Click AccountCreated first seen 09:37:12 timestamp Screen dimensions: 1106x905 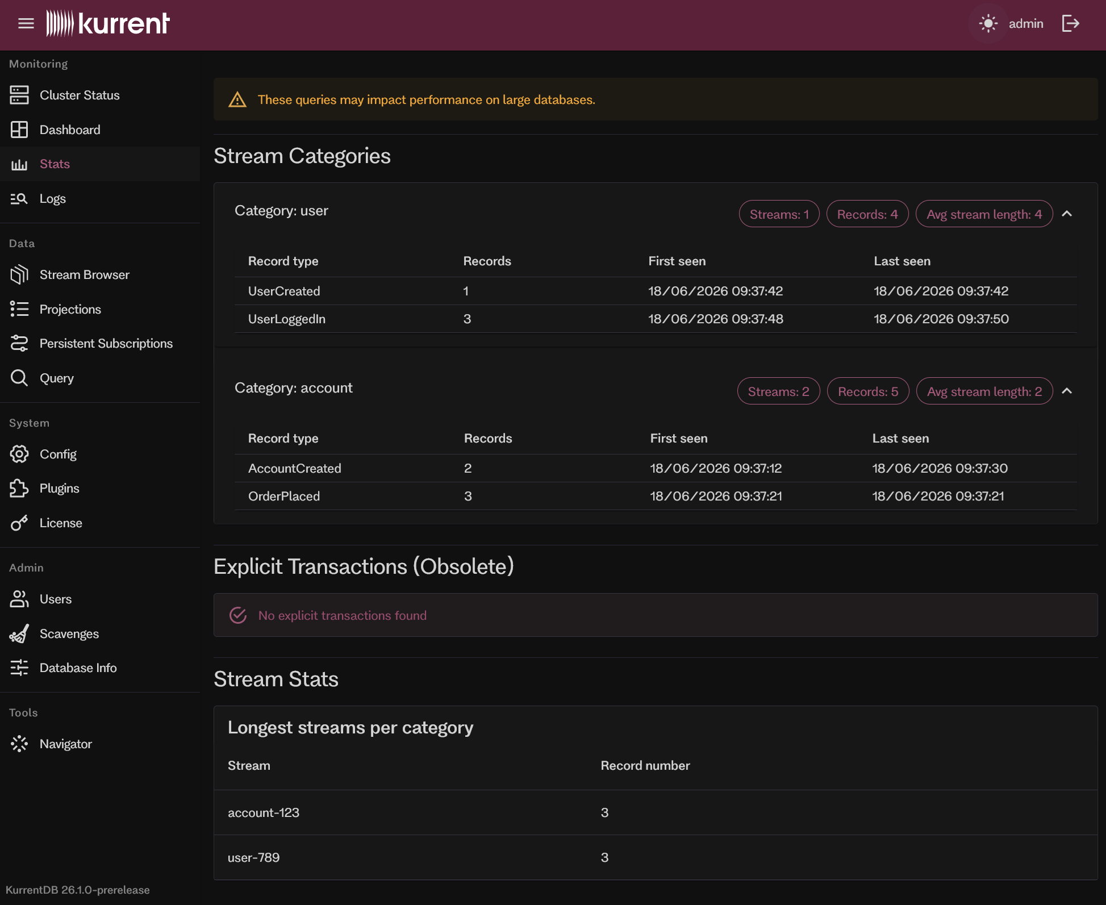click(x=716, y=468)
